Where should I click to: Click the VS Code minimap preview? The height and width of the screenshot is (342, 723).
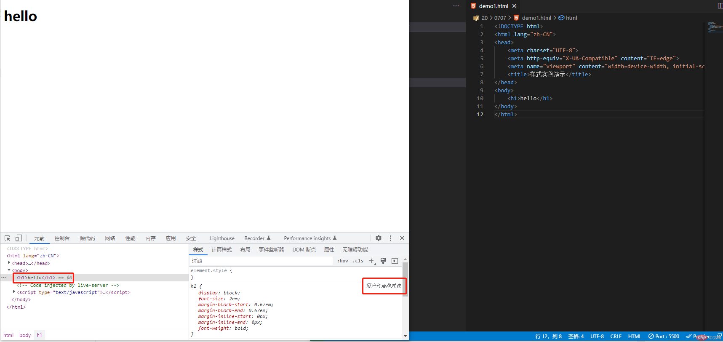(x=715, y=27)
